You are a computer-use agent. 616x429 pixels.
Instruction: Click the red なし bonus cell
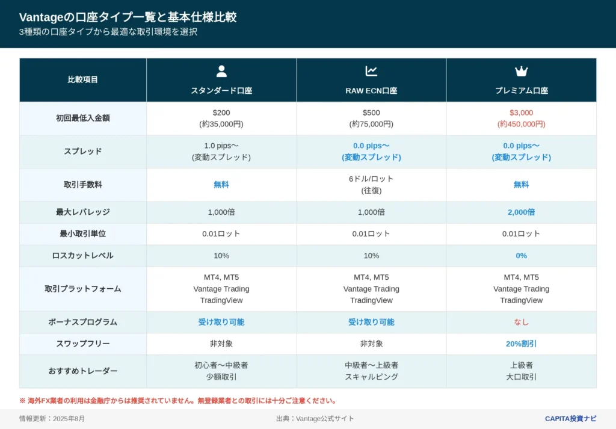click(x=522, y=322)
